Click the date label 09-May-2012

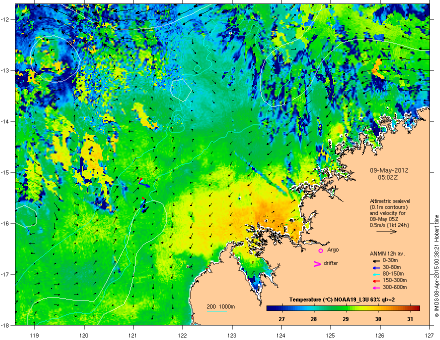click(389, 170)
